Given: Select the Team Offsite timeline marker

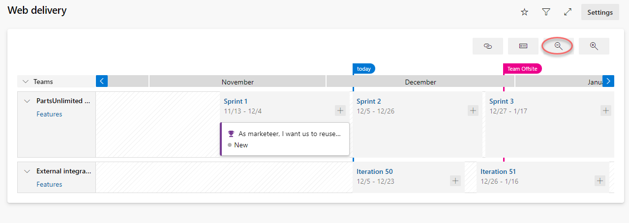Looking at the screenshot, I should coord(522,69).
